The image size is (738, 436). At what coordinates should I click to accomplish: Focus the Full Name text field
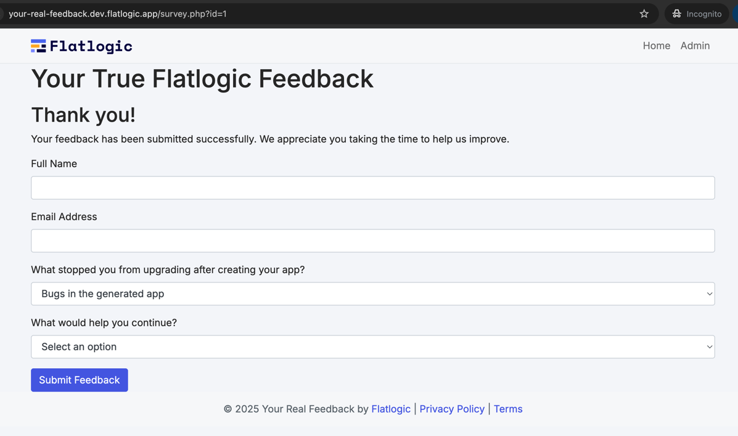point(372,187)
